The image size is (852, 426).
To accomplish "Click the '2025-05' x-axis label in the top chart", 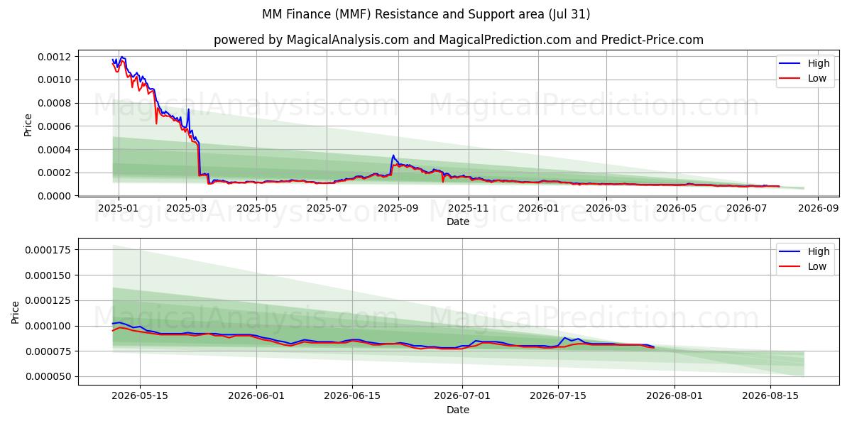I will point(256,209).
